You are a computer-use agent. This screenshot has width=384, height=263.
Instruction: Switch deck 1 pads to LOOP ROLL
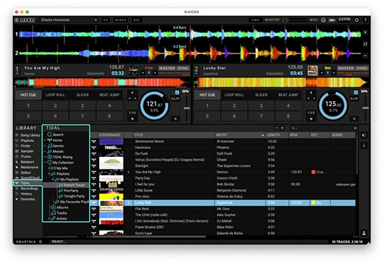(x=55, y=95)
